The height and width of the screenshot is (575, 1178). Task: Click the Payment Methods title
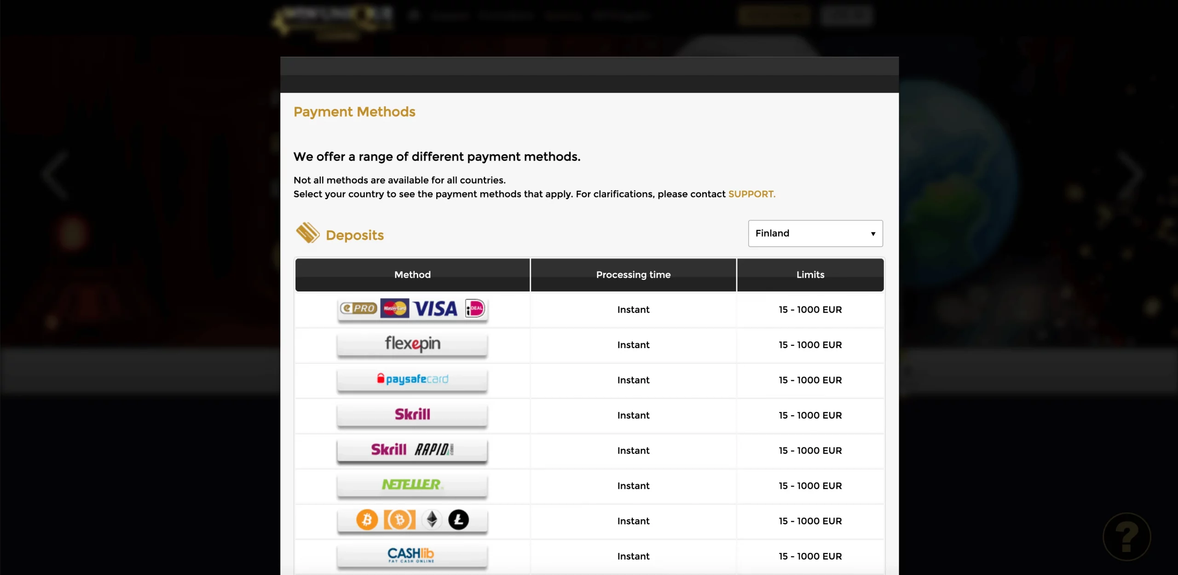pyautogui.click(x=354, y=112)
